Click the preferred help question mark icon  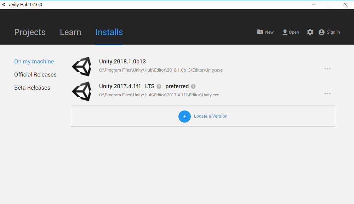pos(193,86)
